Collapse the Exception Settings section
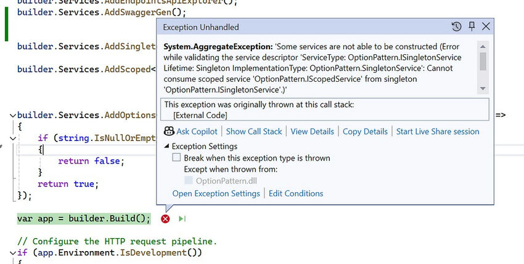Screen dimensions: 524x264 166,146
